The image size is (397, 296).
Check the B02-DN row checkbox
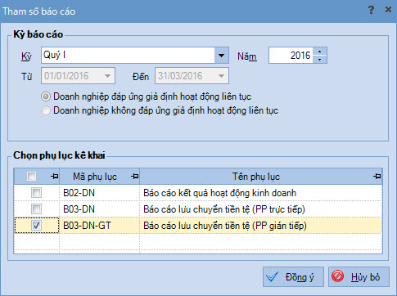click(36, 193)
